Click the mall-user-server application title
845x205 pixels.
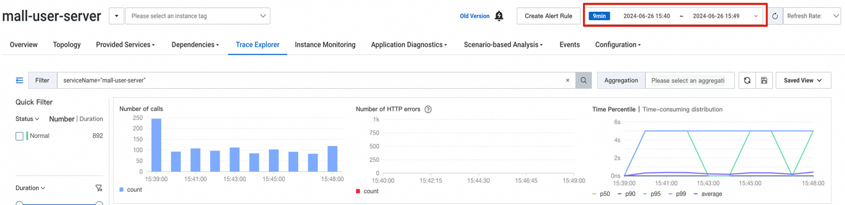(x=52, y=16)
